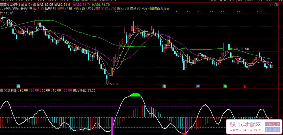Viewport: 283px width, 135px height.
Task: Select the 90.00 indicator parameter
Action: pos(24,90)
